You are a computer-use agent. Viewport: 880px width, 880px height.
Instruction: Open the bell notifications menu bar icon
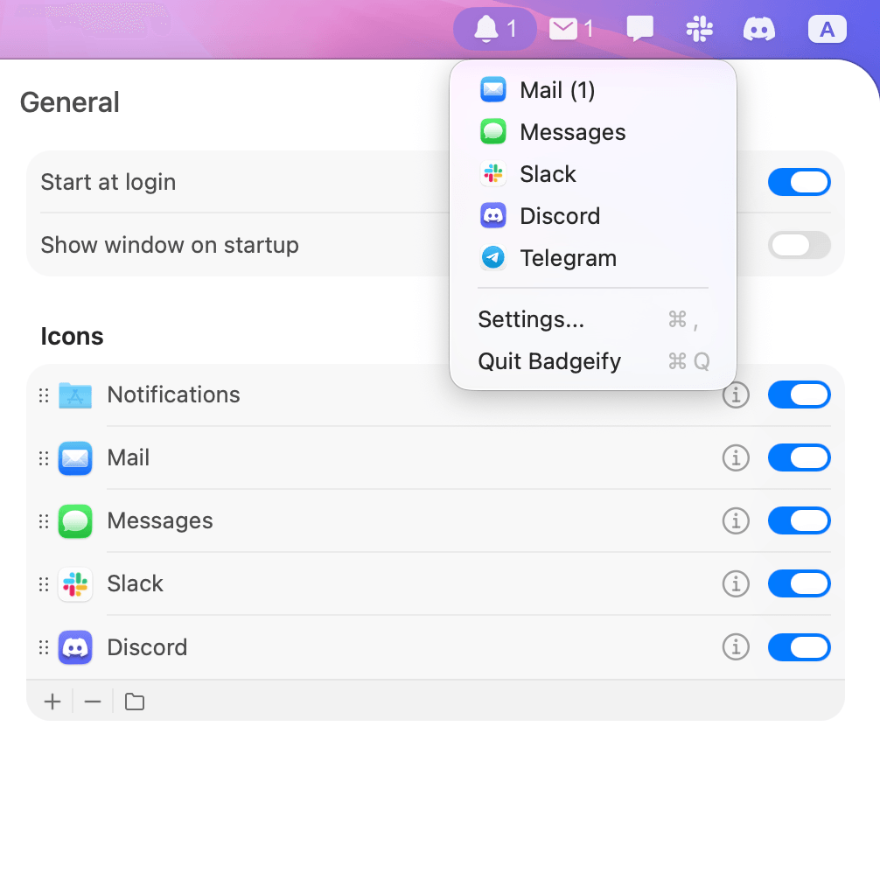(x=495, y=29)
